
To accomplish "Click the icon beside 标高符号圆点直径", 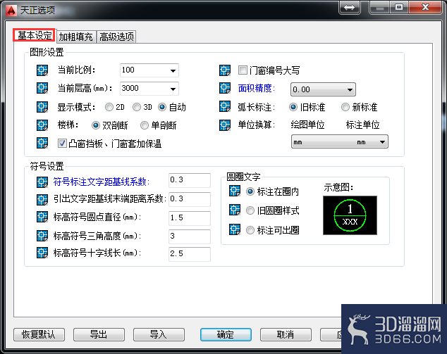I will click(x=42, y=217).
